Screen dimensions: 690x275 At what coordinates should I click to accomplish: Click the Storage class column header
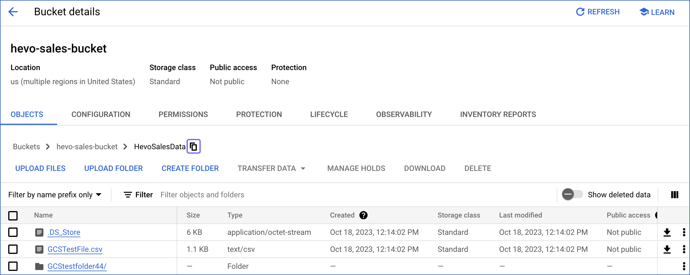click(x=459, y=215)
